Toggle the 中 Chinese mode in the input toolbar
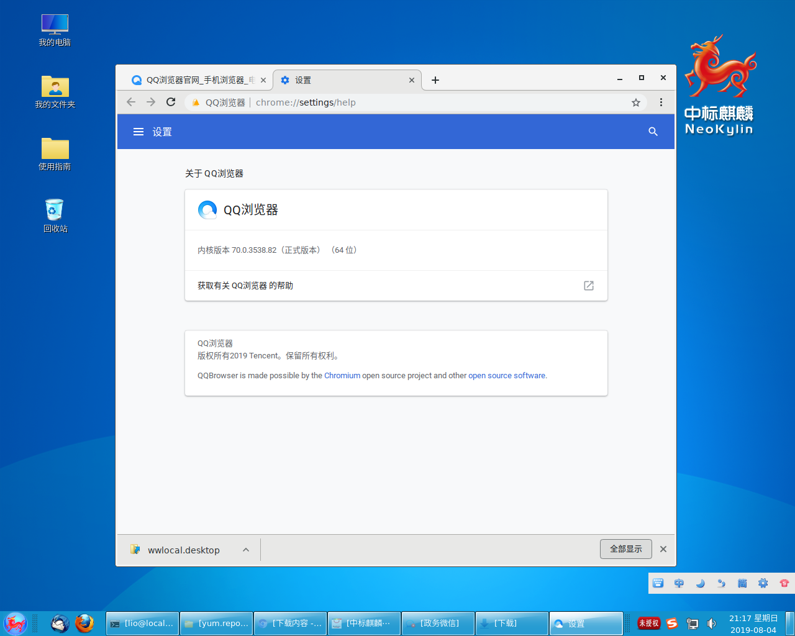This screenshot has width=795, height=636. click(679, 583)
